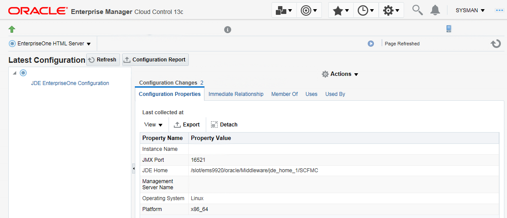Sort by Property Name column header

click(x=164, y=138)
